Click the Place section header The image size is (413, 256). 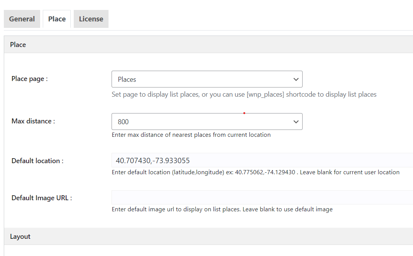18,45
